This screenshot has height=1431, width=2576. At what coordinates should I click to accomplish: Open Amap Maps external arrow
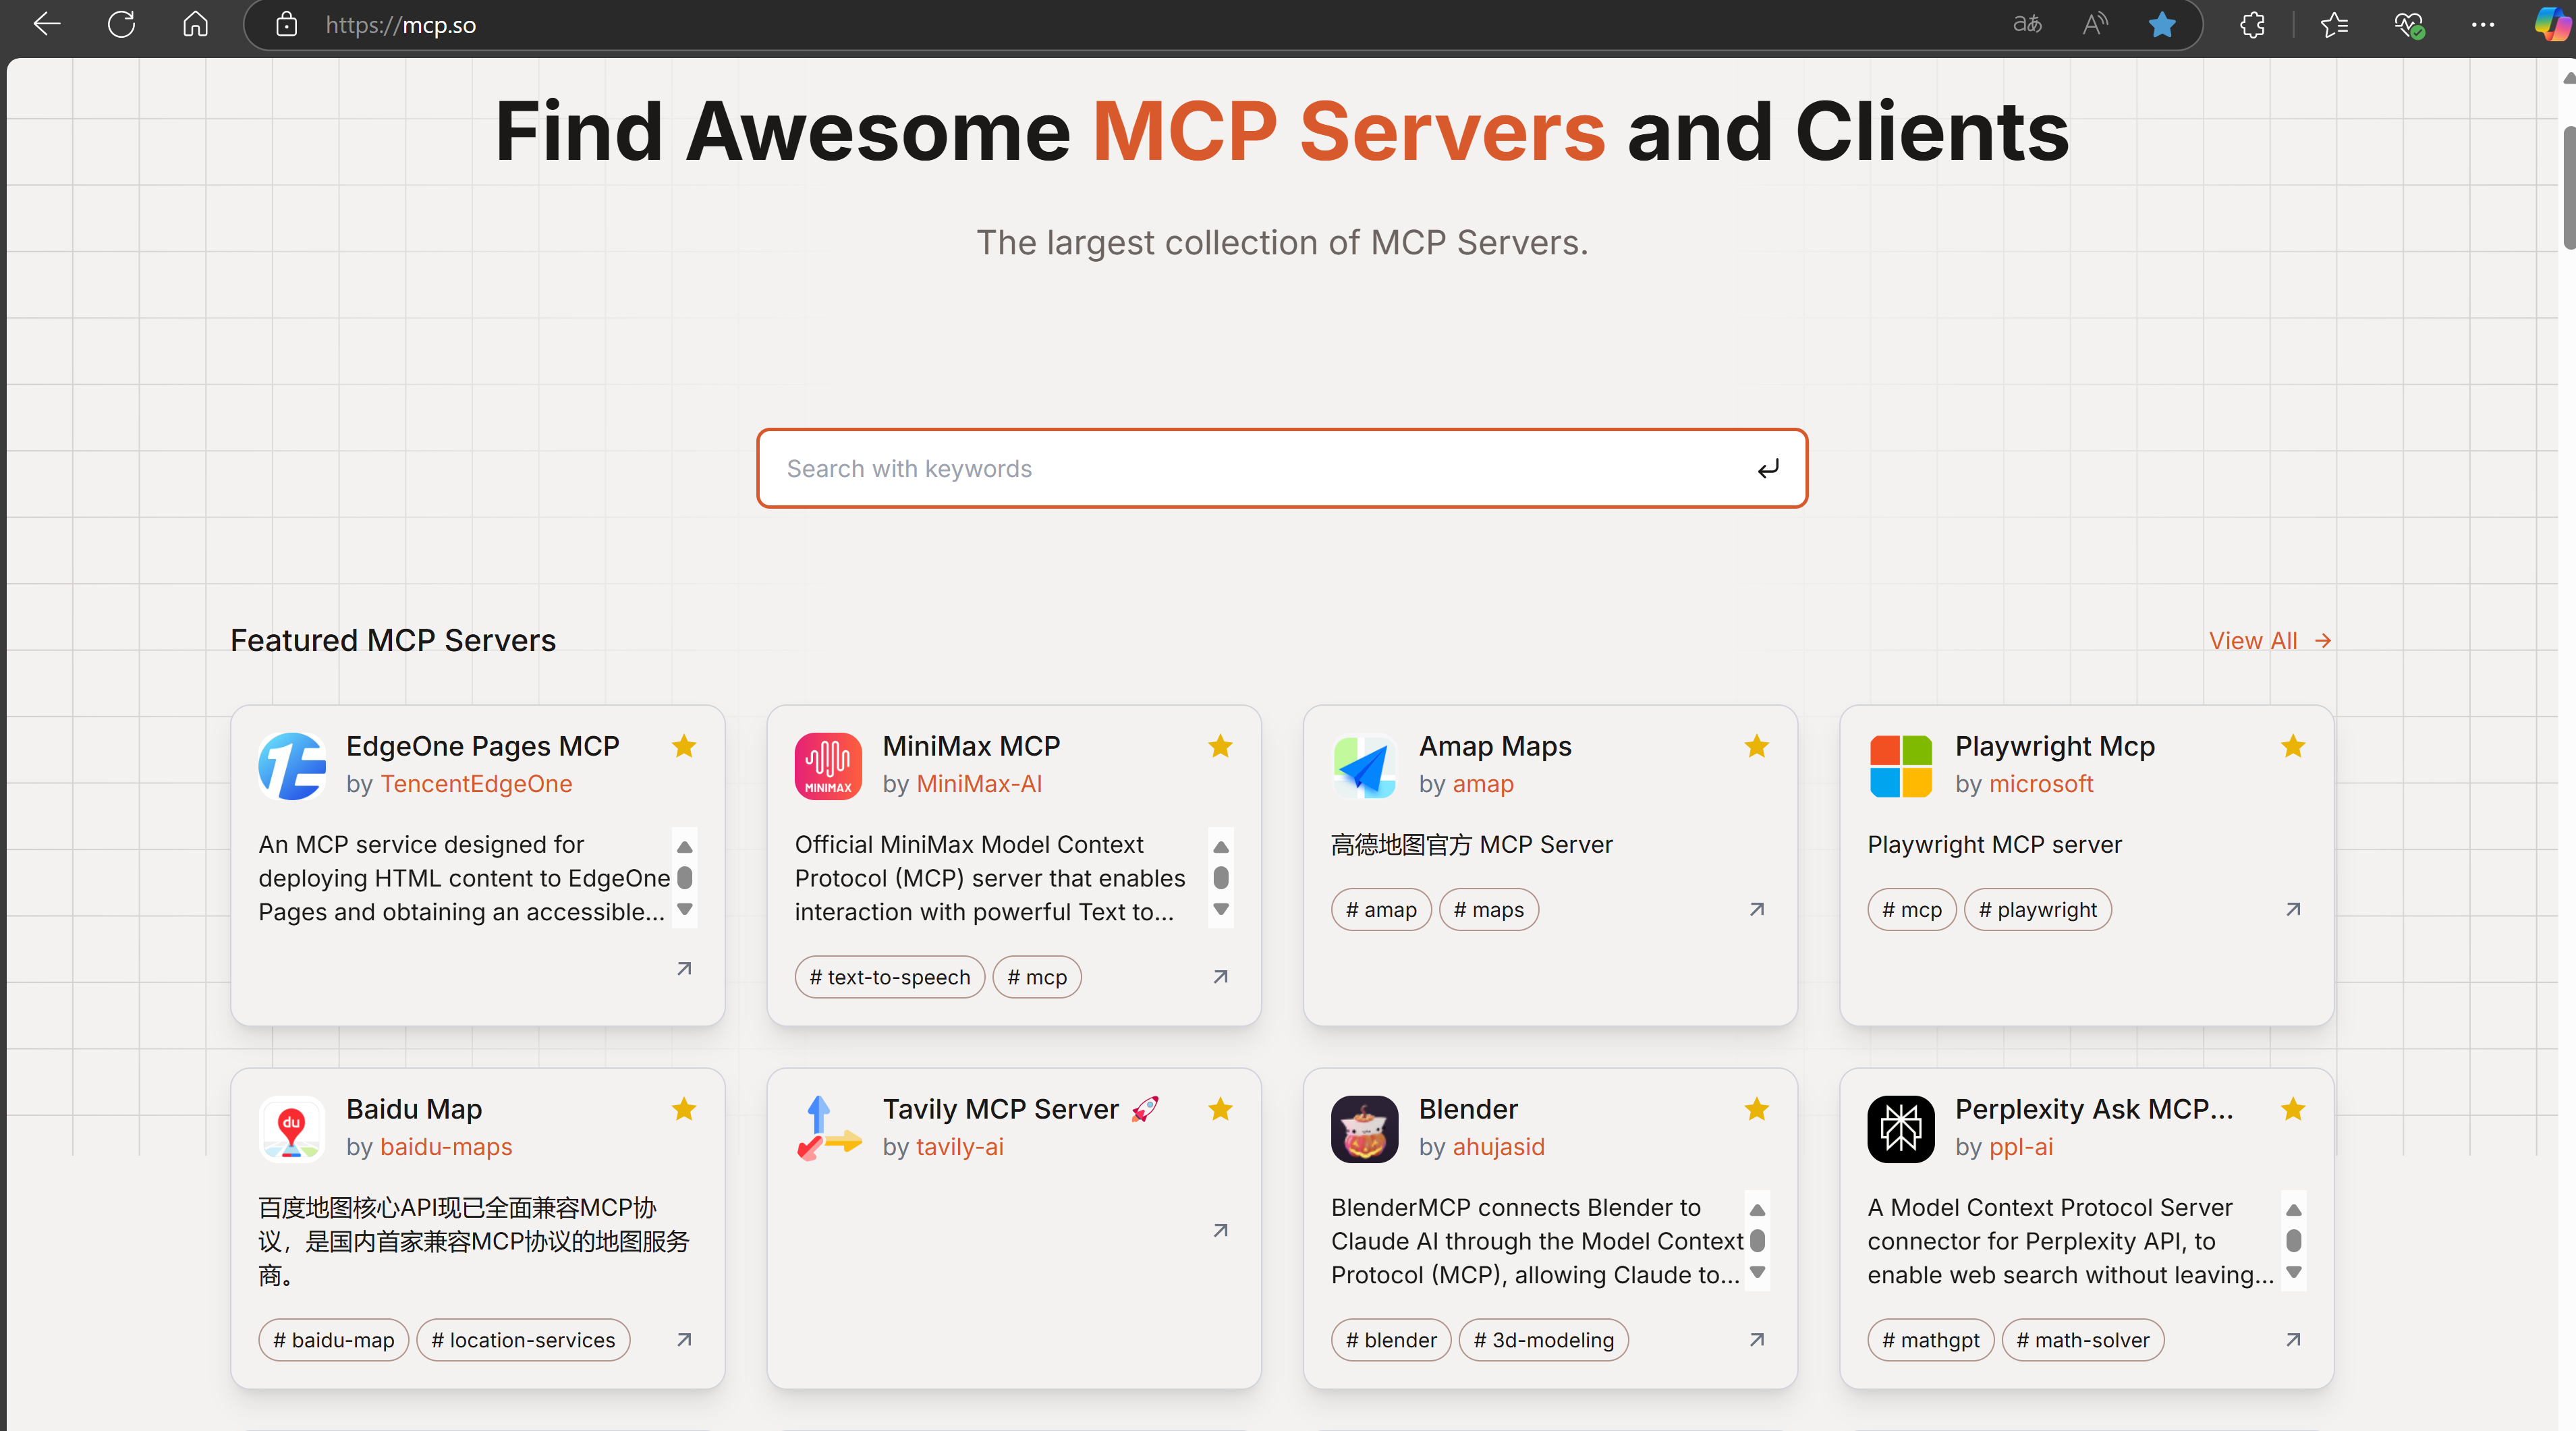tap(1757, 909)
